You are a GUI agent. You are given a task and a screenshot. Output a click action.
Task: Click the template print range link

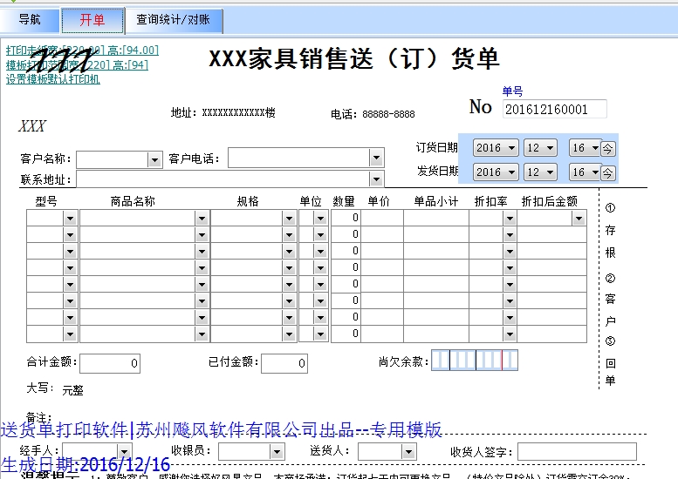77,64
